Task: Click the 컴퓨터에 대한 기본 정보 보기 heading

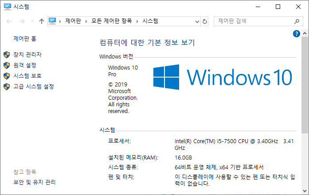Action: [x=147, y=43]
